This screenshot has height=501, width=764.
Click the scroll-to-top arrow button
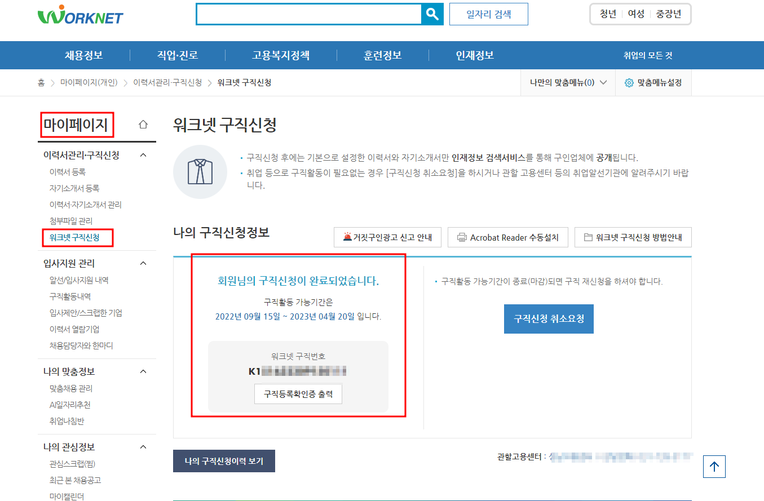click(714, 467)
